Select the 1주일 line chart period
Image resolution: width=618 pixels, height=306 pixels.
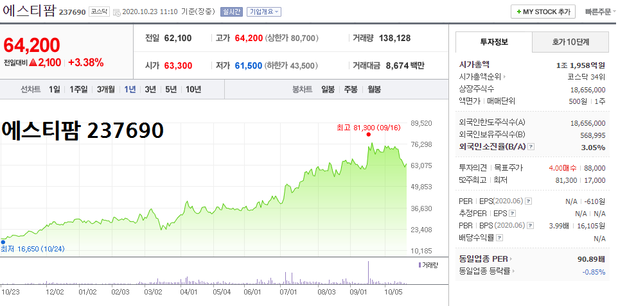point(78,89)
